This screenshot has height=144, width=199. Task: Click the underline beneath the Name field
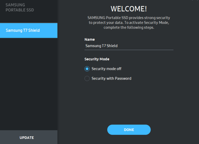(x=129, y=50)
